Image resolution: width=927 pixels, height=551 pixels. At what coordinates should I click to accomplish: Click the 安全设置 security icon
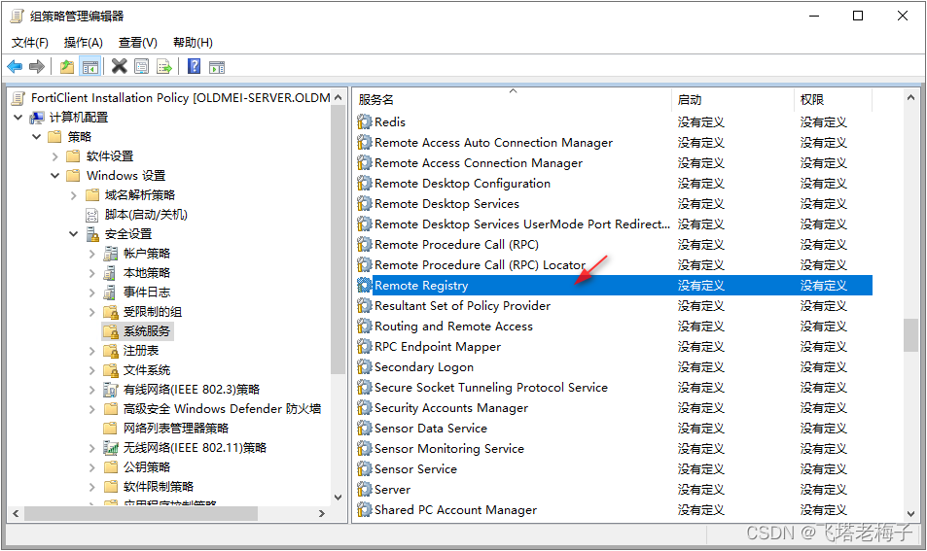point(92,234)
